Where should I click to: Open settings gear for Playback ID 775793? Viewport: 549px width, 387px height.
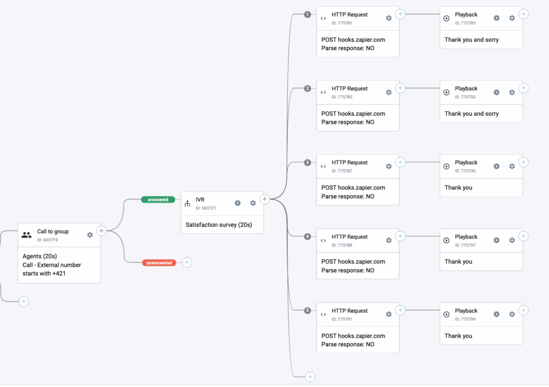click(512, 92)
